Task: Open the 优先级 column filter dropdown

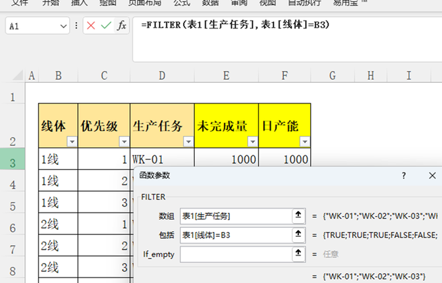Action: point(124,141)
